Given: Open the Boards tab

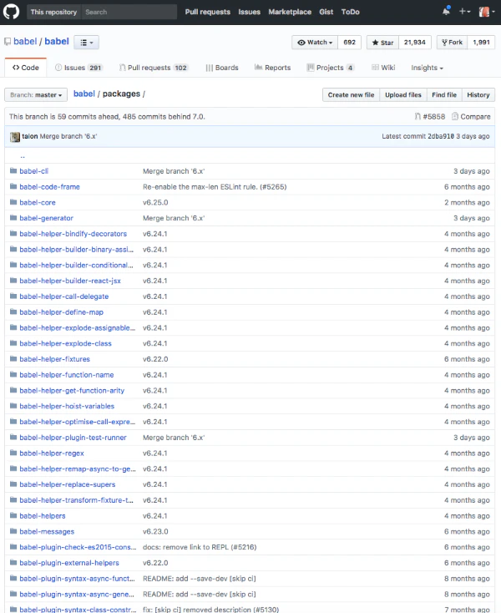Looking at the screenshot, I should (x=221, y=68).
